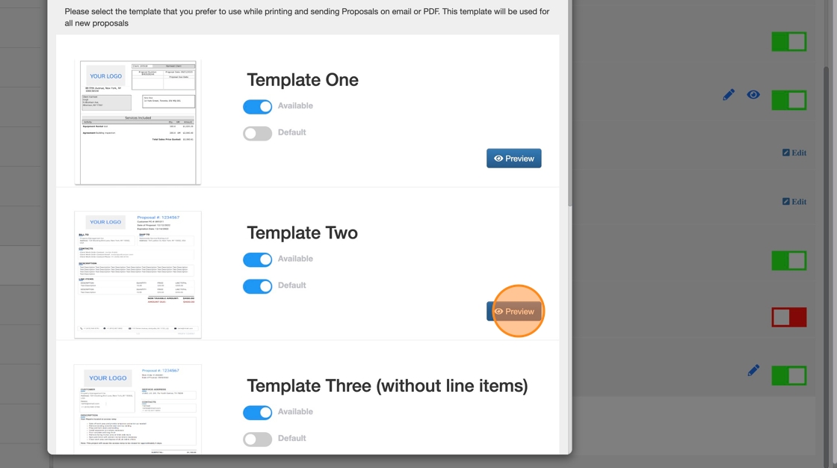Viewport: 837px width, 468px height.
Task: Select the Template Two thumbnail image
Action: tap(138, 274)
